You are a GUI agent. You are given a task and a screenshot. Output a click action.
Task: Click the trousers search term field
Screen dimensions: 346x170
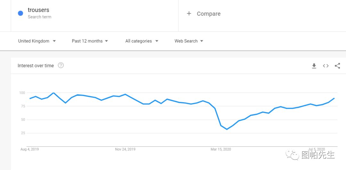(95, 14)
